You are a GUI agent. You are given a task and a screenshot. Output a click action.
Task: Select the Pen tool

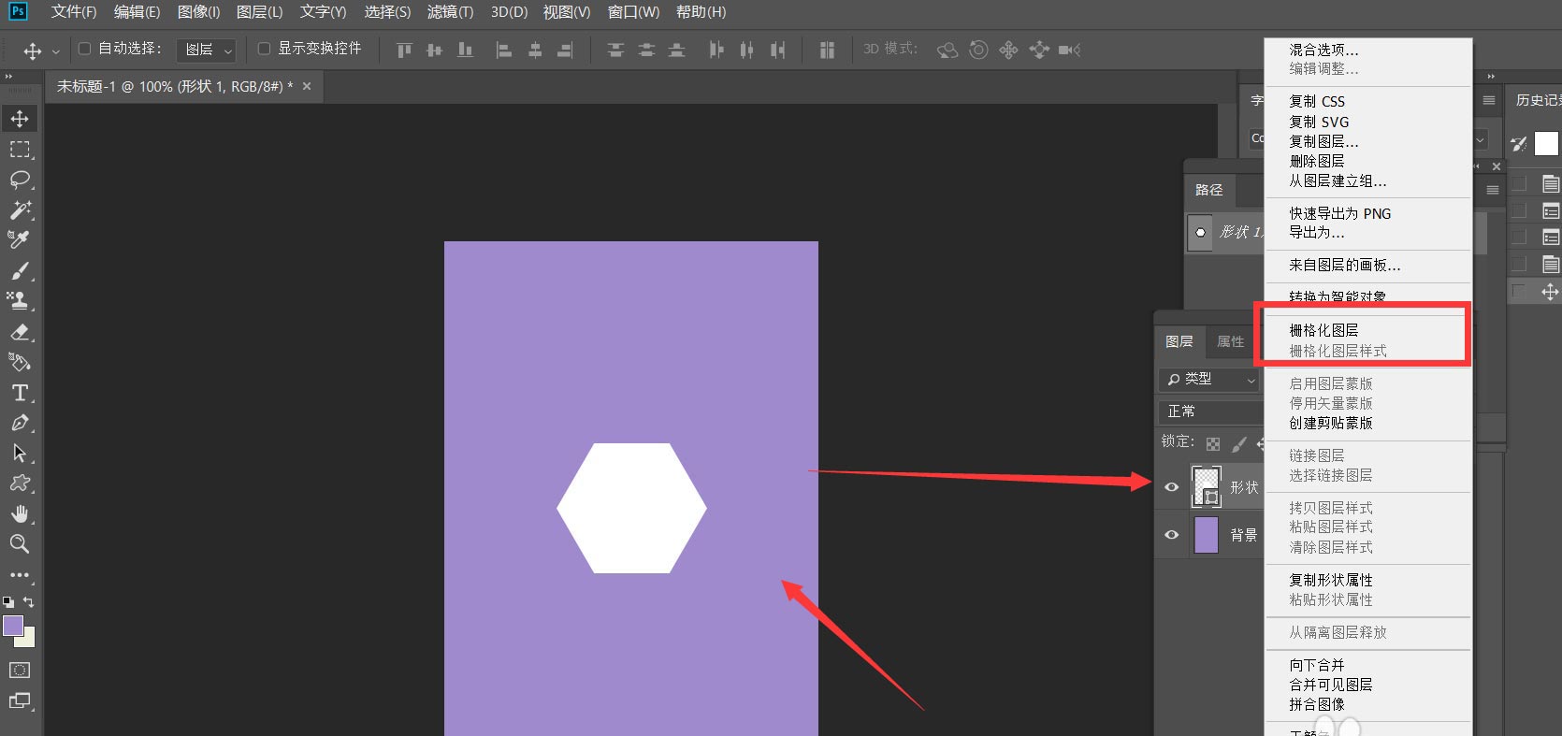tap(20, 423)
